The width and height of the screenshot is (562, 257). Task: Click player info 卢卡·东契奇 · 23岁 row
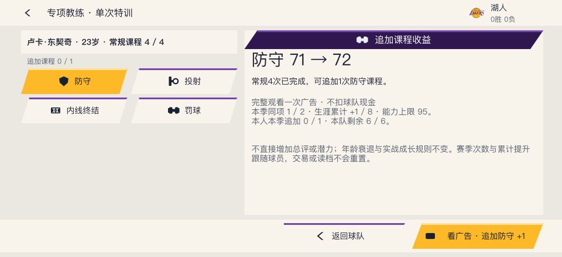pos(129,42)
